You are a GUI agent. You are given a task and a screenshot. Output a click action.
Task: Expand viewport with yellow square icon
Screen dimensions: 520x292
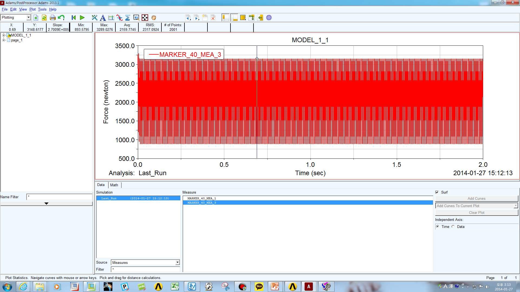tap(243, 18)
